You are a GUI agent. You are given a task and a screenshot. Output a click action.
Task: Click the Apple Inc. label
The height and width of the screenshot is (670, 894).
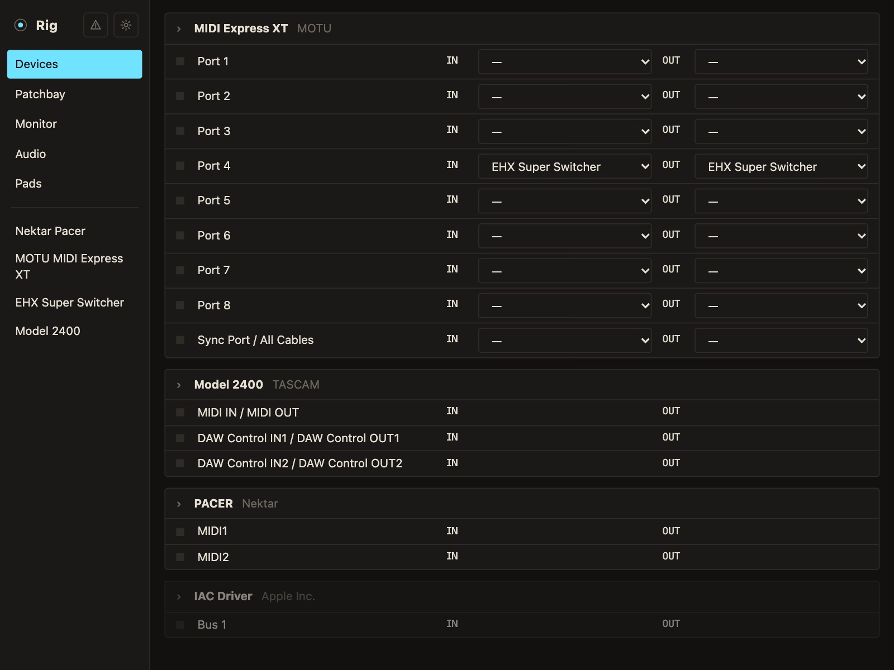point(288,596)
